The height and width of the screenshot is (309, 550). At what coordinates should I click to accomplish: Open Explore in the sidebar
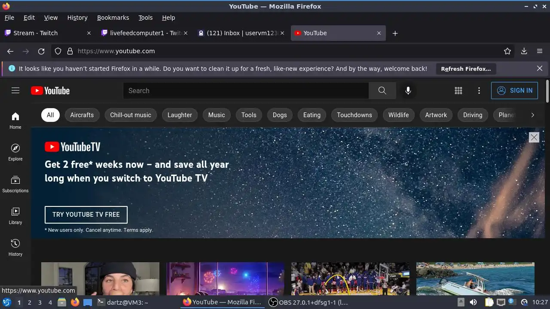[x=15, y=152]
